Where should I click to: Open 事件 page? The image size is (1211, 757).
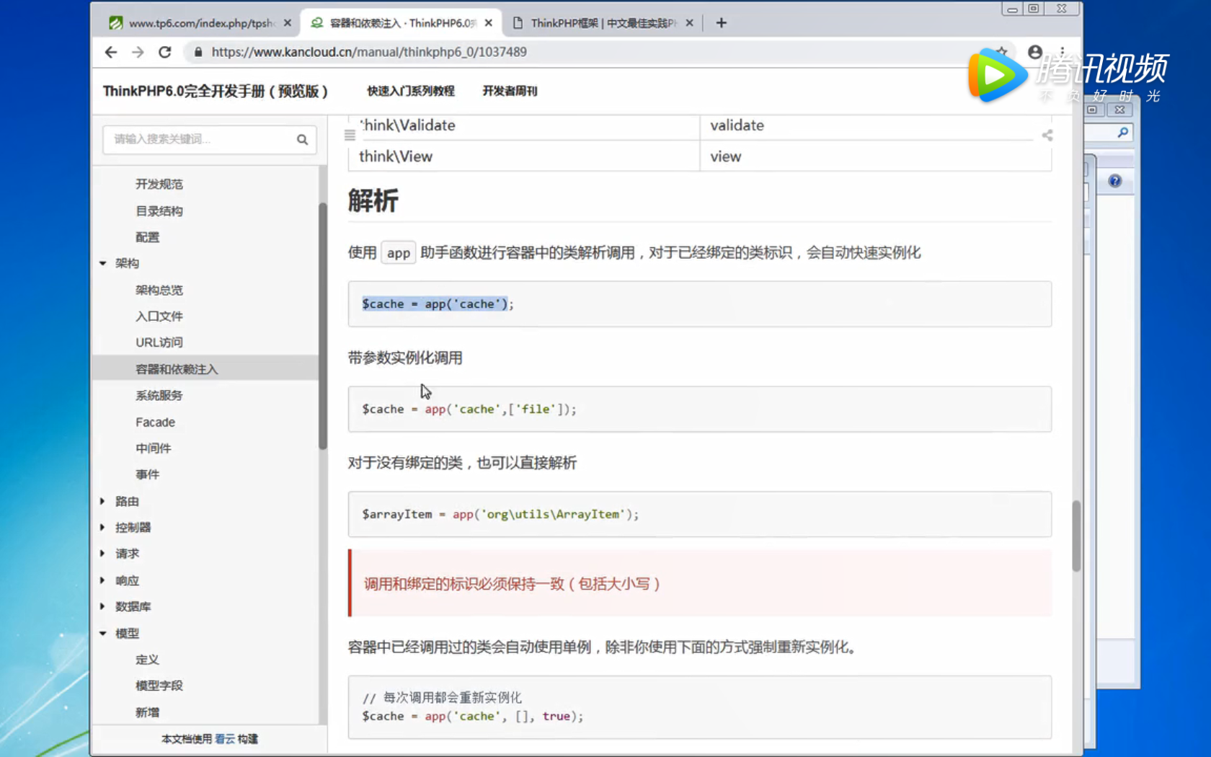147,474
